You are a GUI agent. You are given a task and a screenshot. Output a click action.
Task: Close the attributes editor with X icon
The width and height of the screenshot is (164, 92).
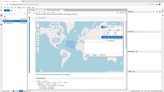(x=102, y=27)
